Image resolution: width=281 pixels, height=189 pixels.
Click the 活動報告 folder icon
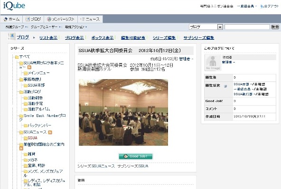click(26, 98)
